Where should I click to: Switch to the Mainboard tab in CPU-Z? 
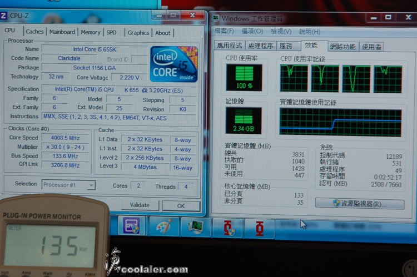coord(62,32)
